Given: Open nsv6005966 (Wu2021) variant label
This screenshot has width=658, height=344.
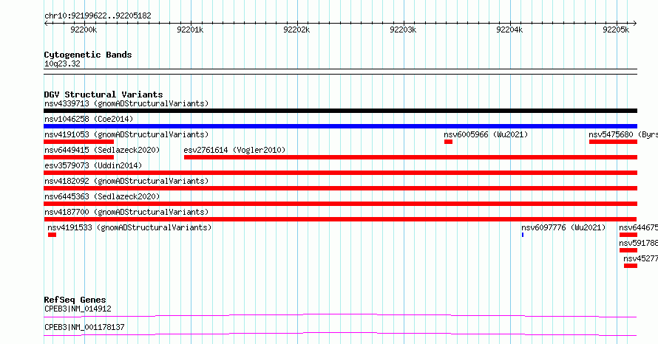Looking at the screenshot, I should 486,134.
